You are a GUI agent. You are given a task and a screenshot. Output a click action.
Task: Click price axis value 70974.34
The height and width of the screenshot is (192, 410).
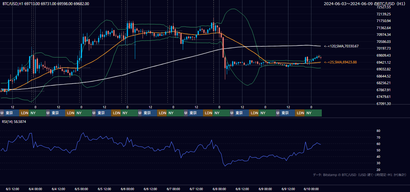[x=384, y=35]
